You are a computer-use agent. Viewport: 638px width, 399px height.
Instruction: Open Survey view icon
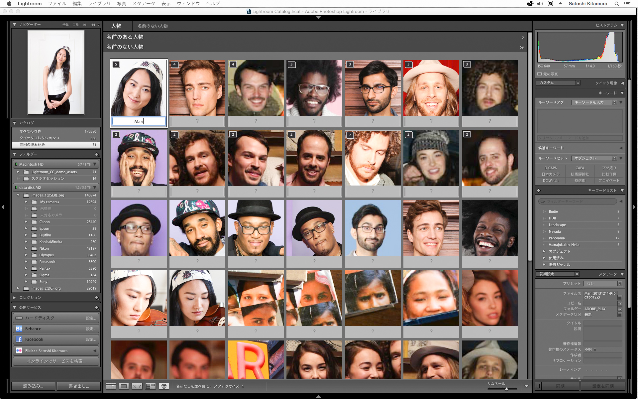point(151,386)
